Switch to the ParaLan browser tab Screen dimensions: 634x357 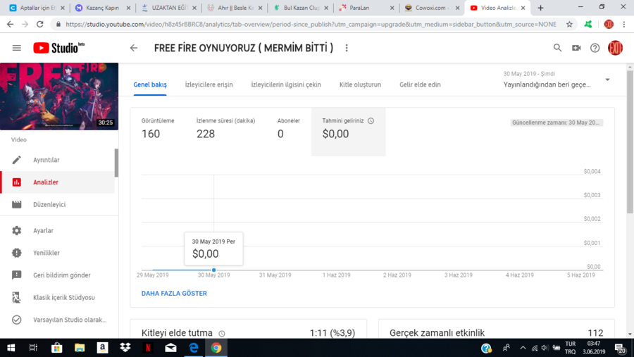[366, 8]
